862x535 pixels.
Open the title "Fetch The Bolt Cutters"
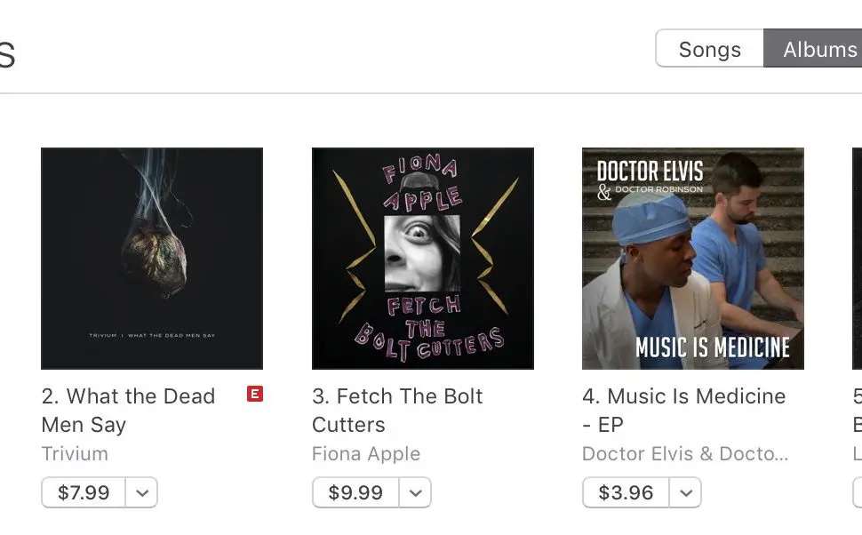coord(397,410)
